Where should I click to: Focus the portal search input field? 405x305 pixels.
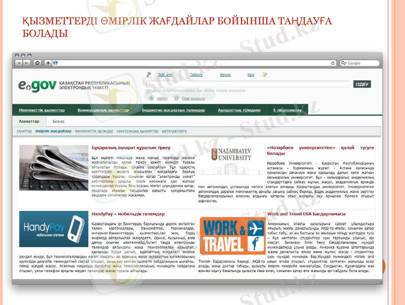tap(247, 84)
